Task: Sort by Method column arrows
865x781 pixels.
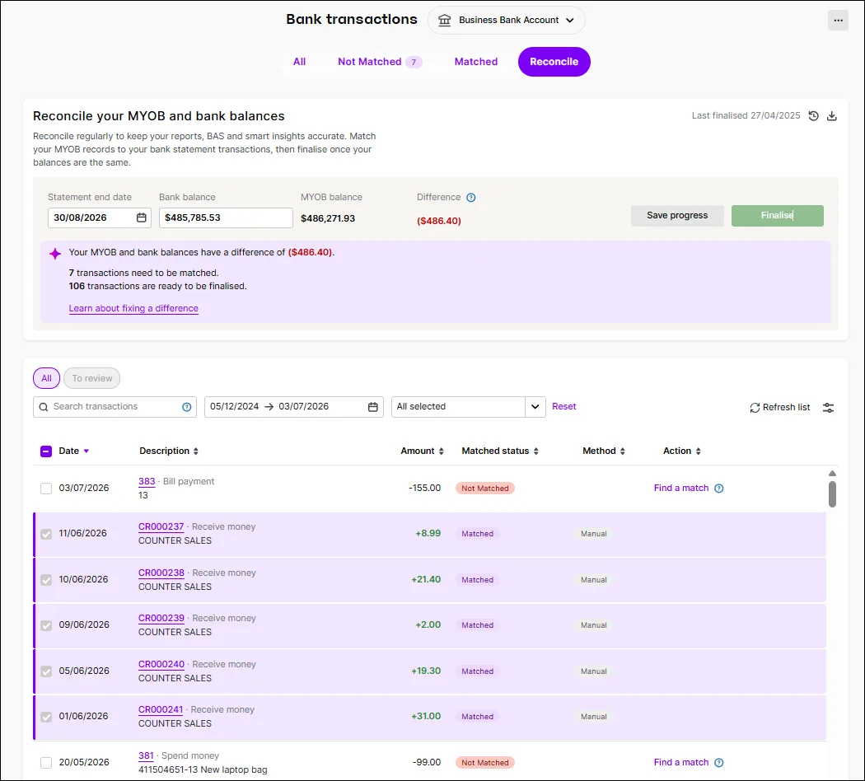Action: [x=622, y=451]
